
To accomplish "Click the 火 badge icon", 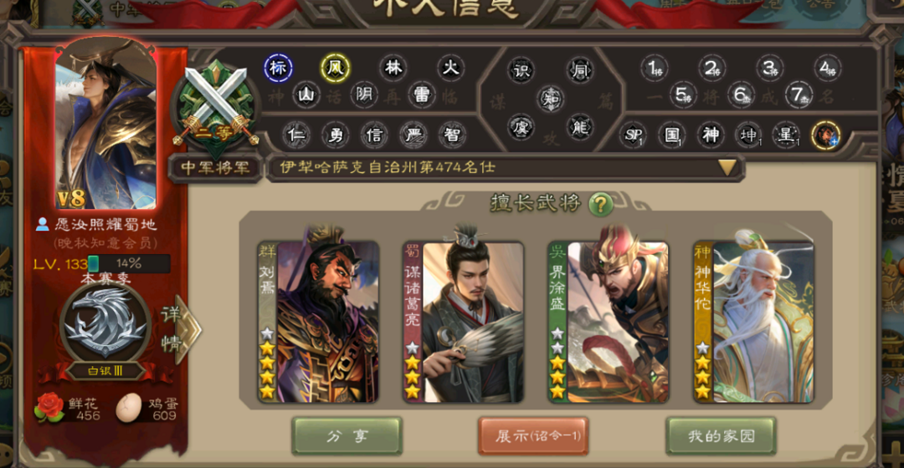I will (450, 68).
